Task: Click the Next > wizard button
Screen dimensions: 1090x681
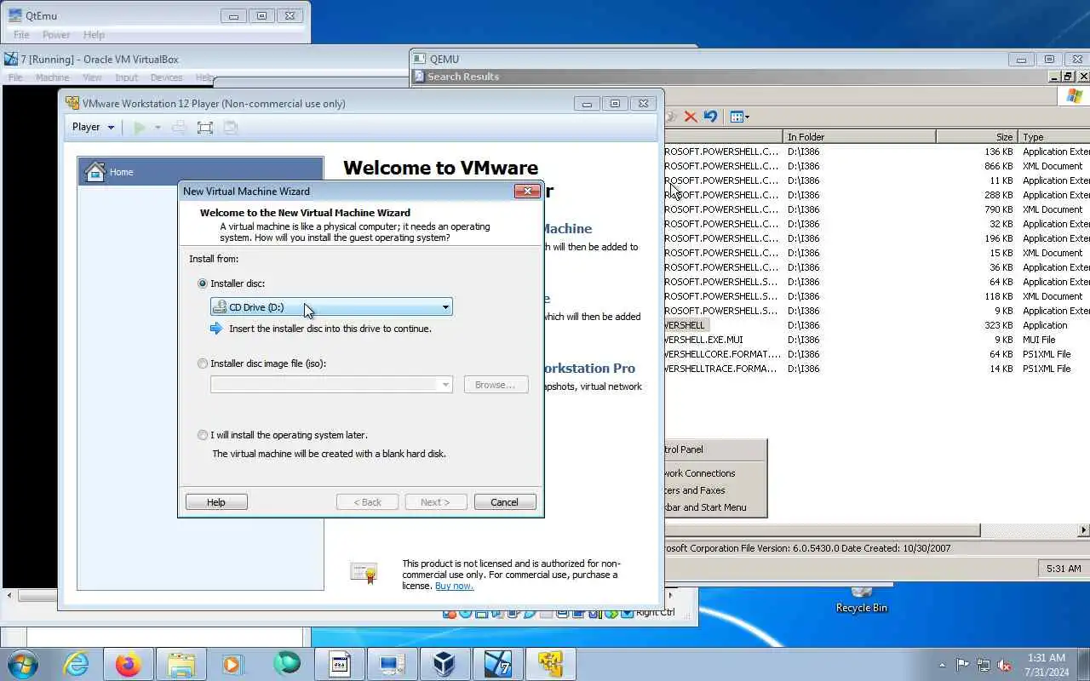Action: coord(436,502)
